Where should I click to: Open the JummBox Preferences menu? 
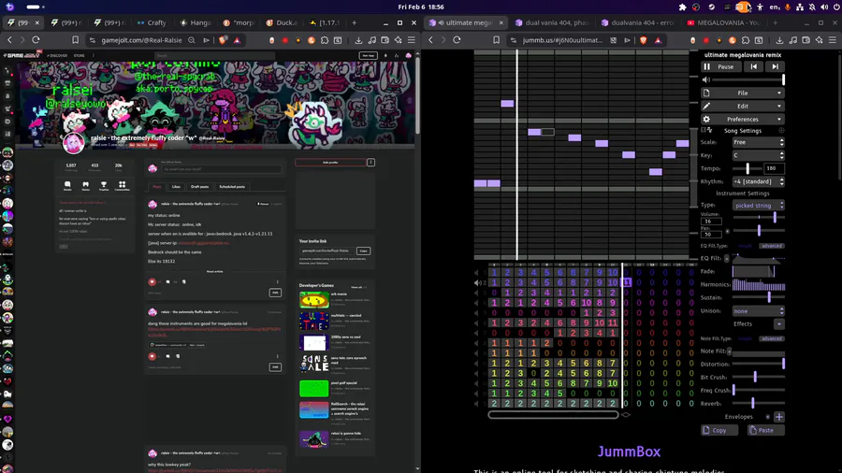[x=743, y=119]
